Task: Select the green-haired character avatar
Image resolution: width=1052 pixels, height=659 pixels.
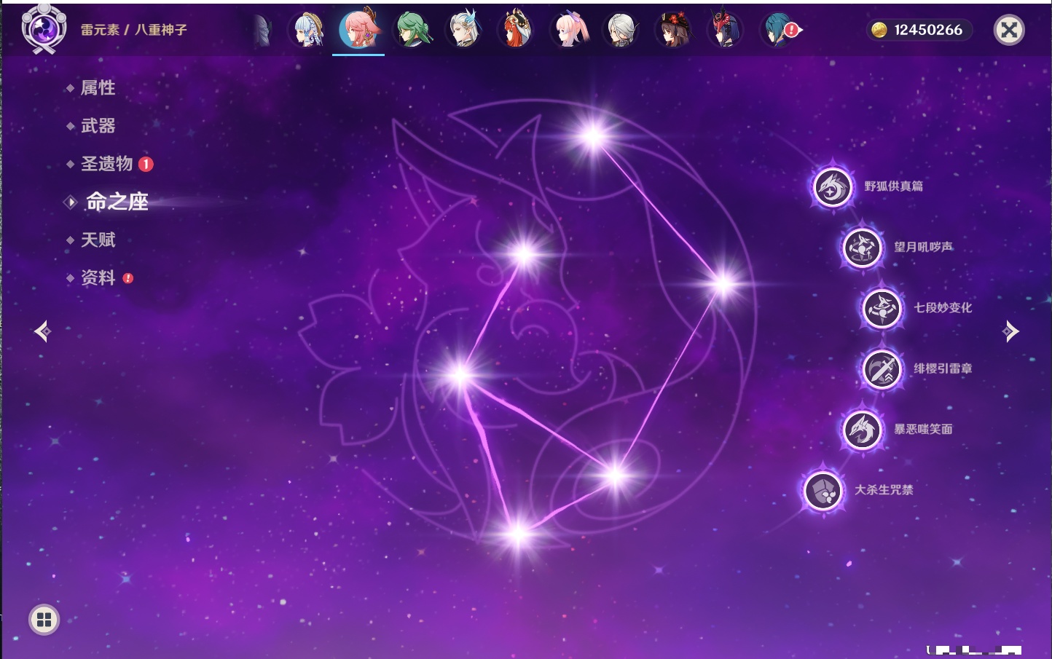Action: pos(412,30)
